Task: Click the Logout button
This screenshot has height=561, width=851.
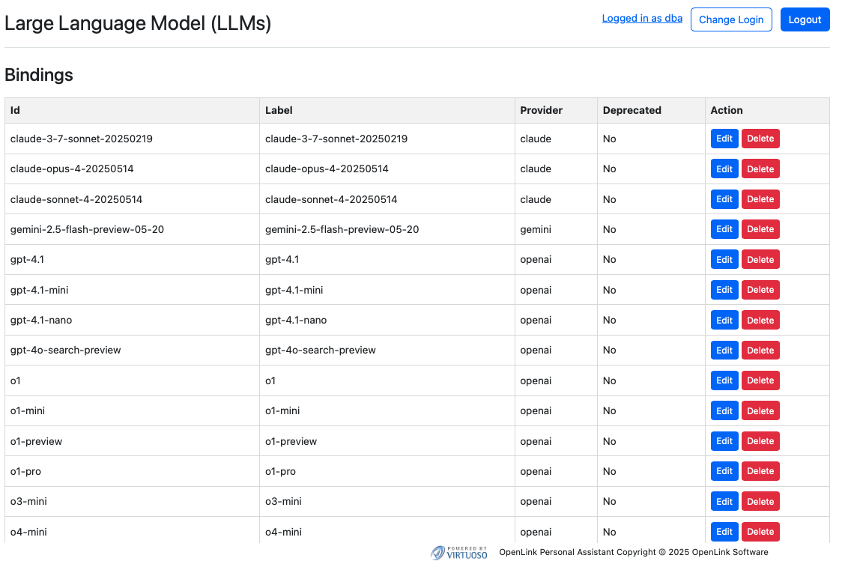Action: click(805, 19)
